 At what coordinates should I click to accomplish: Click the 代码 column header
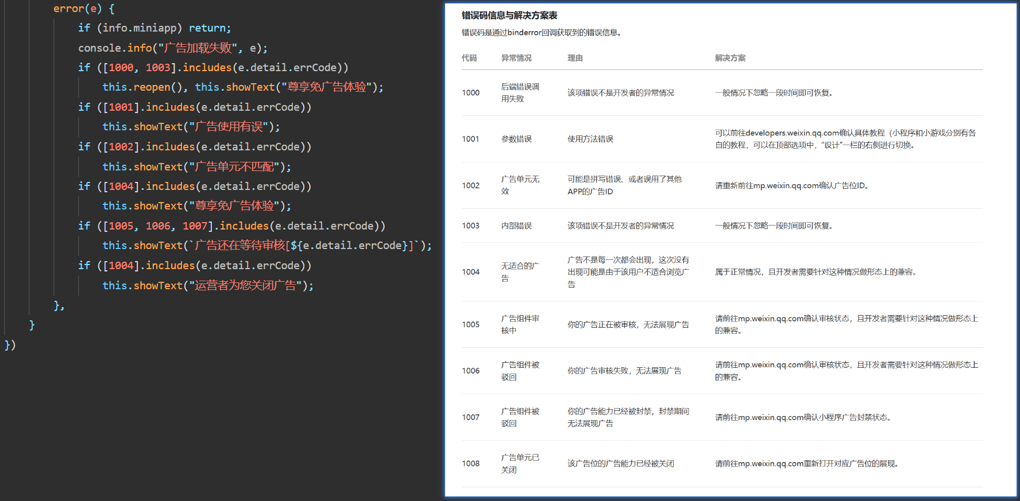point(469,58)
